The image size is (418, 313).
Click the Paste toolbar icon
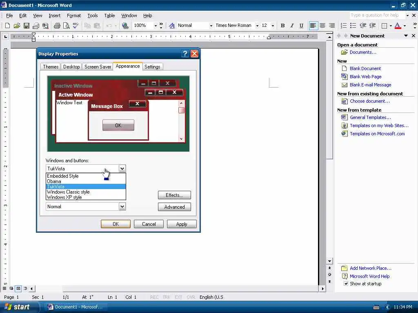point(97,26)
